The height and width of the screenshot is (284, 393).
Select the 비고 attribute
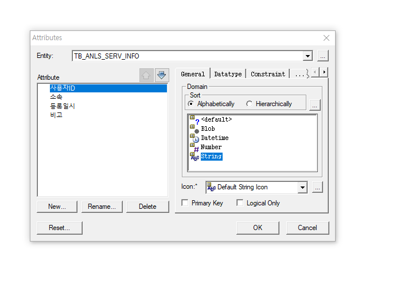(56, 115)
